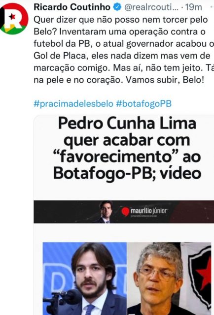Select the photo of the bearded man in suit
The height and width of the screenshot is (315, 214).
coord(85,279)
